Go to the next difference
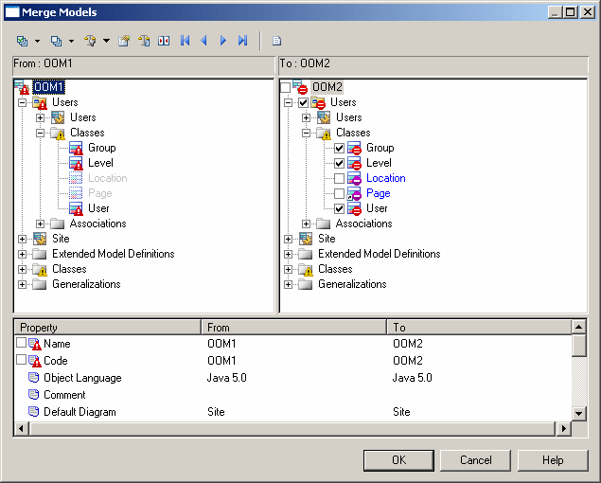 pos(223,41)
